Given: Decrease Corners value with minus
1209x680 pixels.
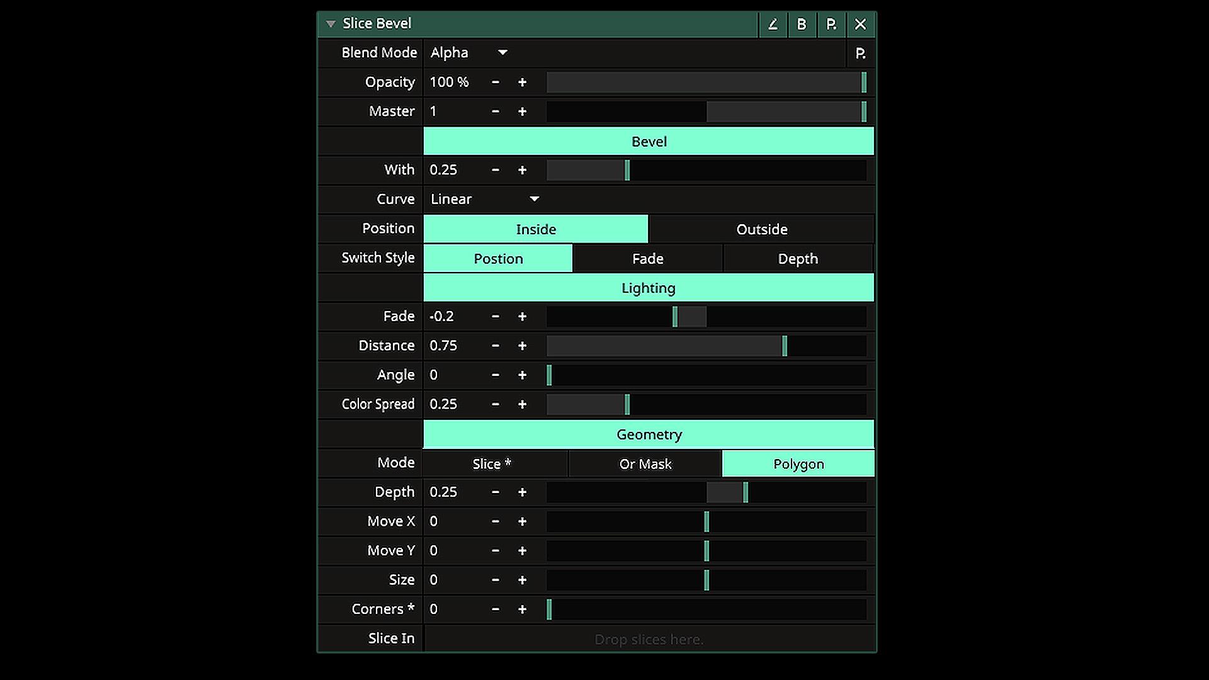Looking at the screenshot, I should 496,609.
